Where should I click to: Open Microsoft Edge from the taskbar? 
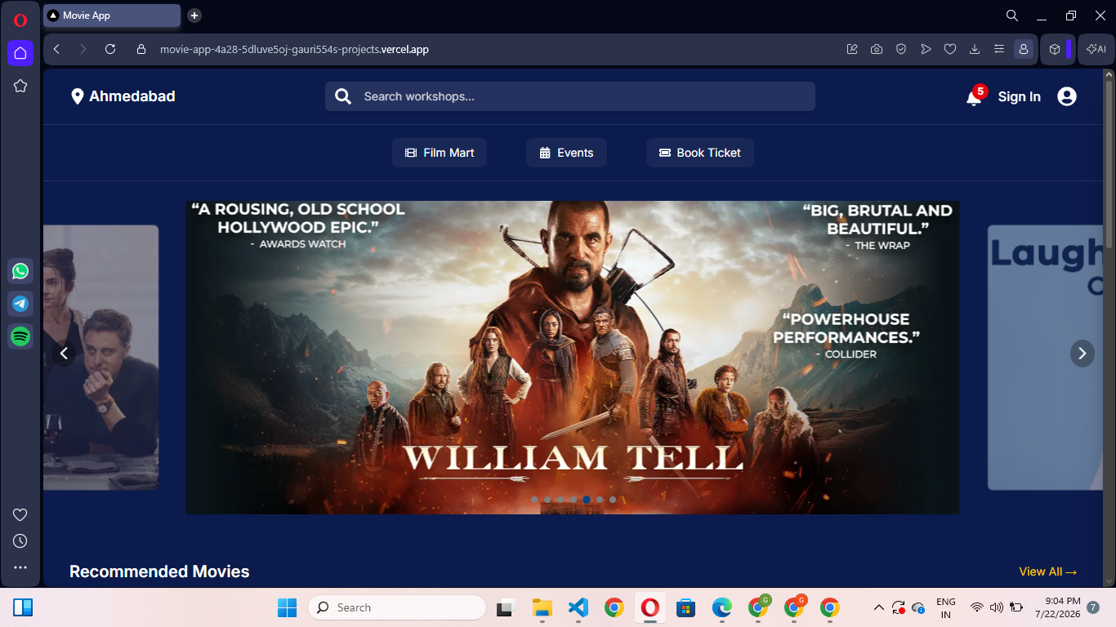pyautogui.click(x=722, y=607)
